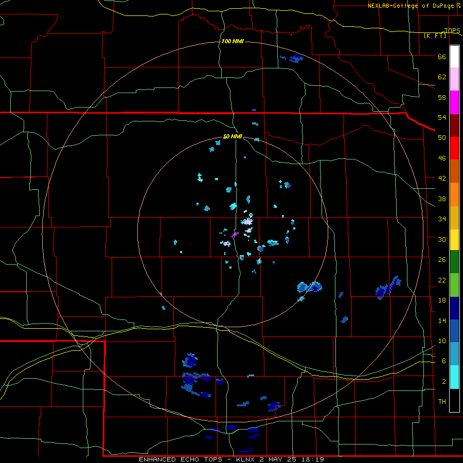This screenshot has width=463, height=463.
Task: Select the 100 NMI range ring label
Action: [x=233, y=41]
